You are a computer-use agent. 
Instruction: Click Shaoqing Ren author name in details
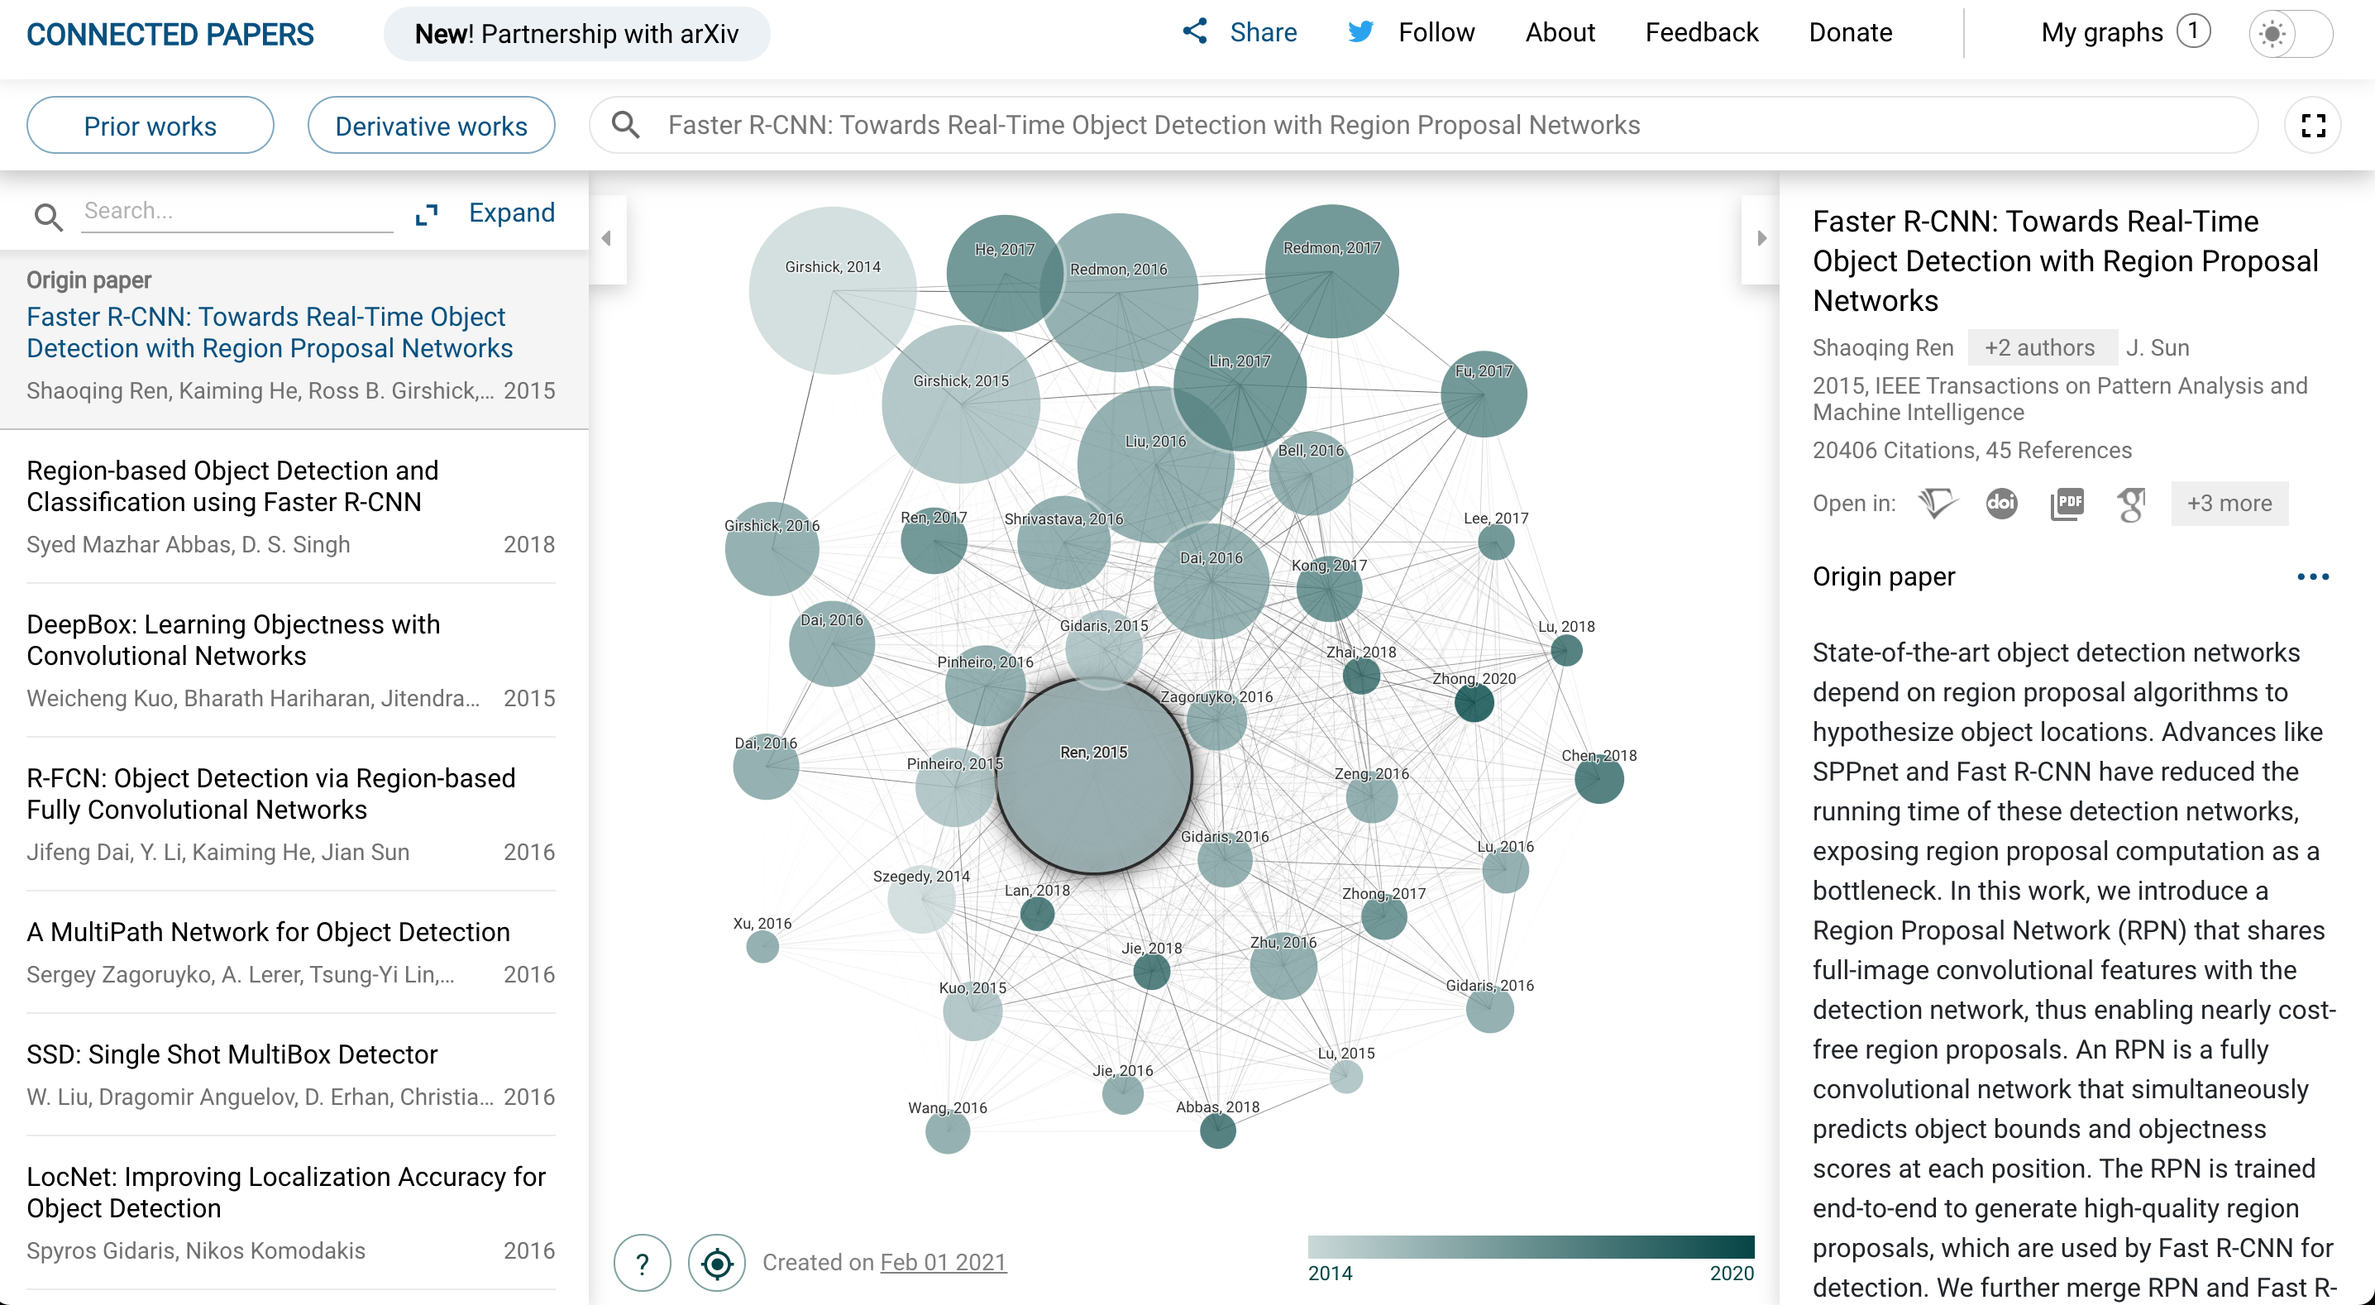tap(1883, 347)
